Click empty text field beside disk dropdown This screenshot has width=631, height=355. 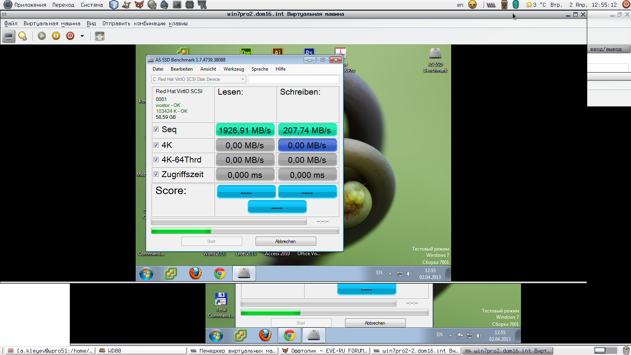293,79
